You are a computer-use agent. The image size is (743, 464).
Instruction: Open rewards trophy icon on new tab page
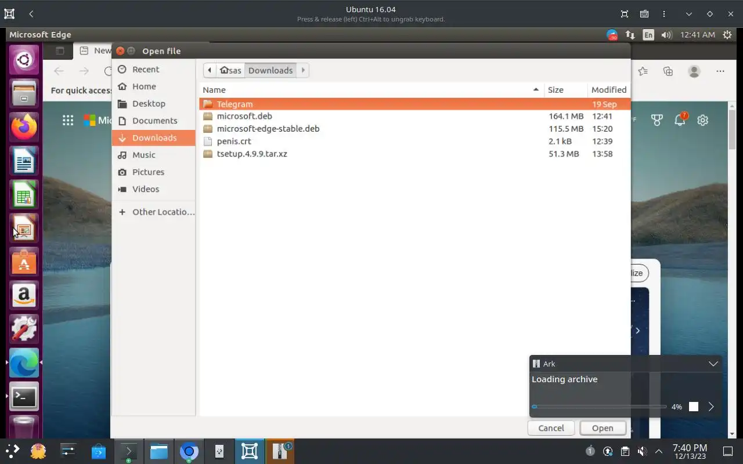click(x=657, y=120)
